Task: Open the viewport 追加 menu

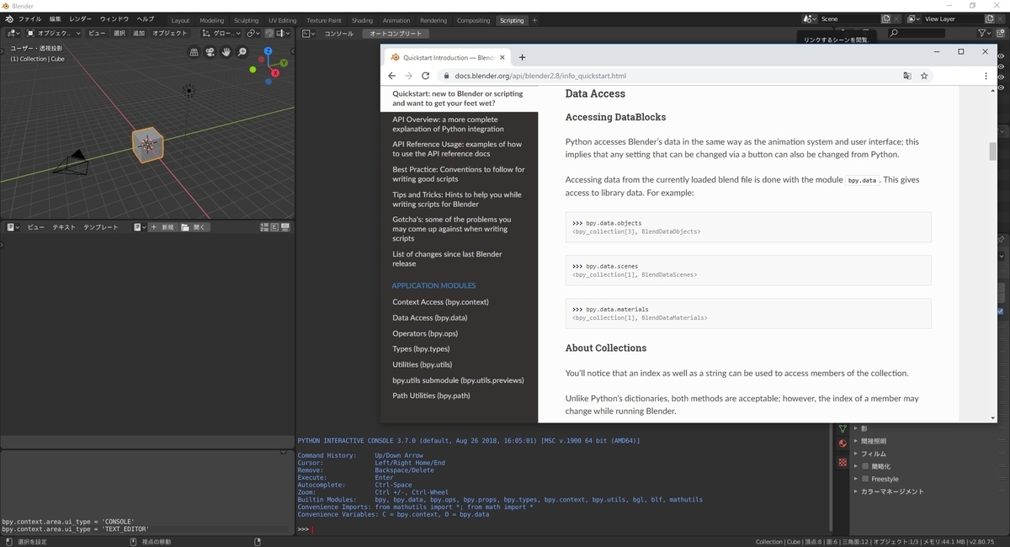Action: tap(139, 33)
